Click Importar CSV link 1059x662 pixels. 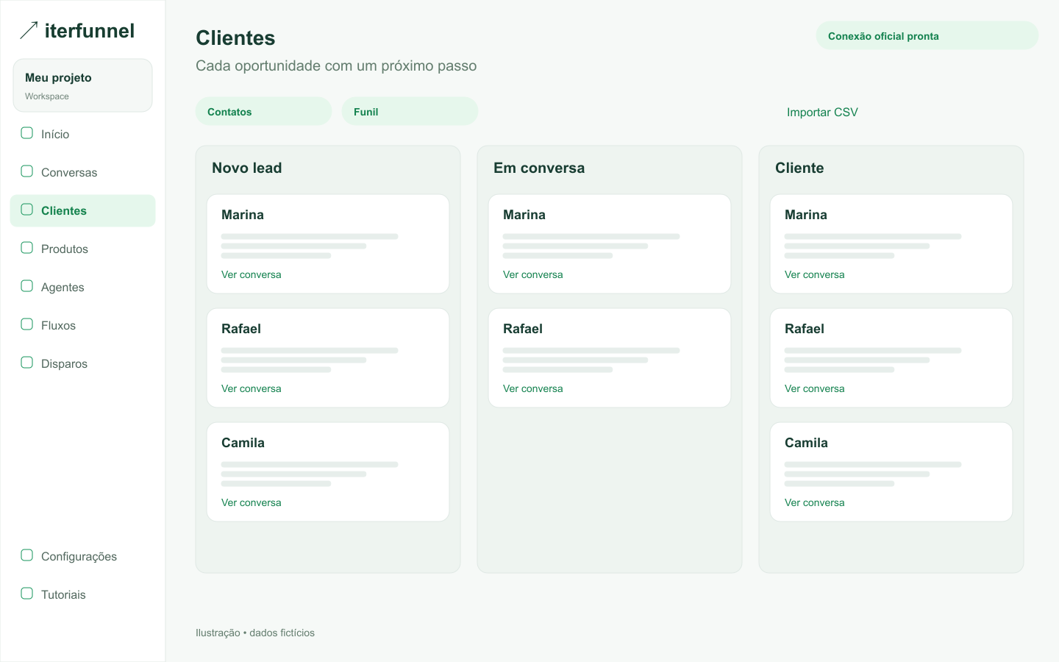[822, 112]
